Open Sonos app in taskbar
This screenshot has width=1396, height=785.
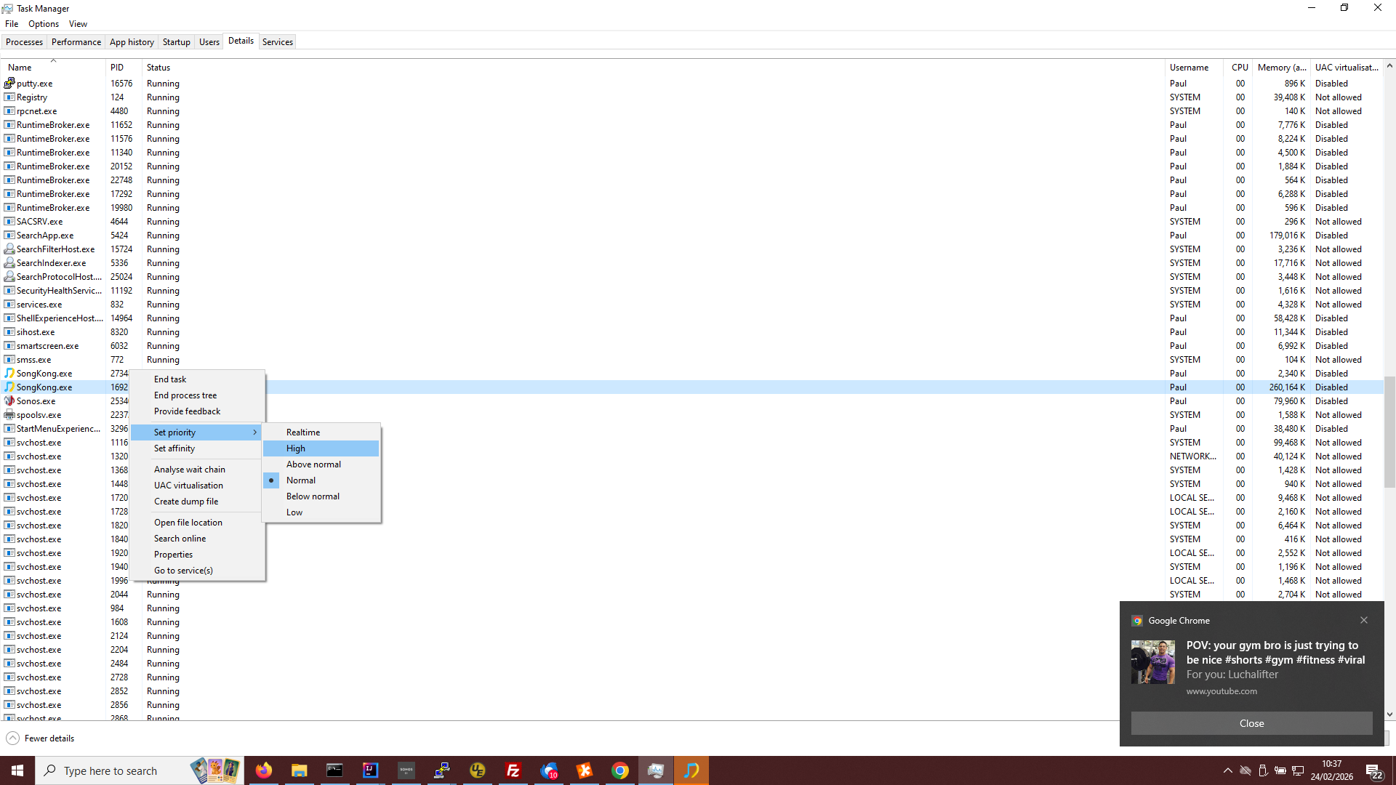(406, 770)
